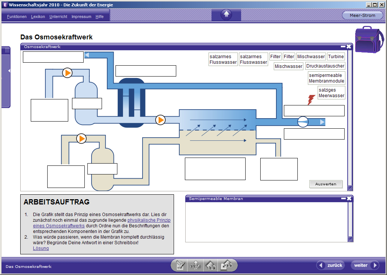Go to the next page with weiter
This screenshot has width=387, height=275.
pos(365,265)
